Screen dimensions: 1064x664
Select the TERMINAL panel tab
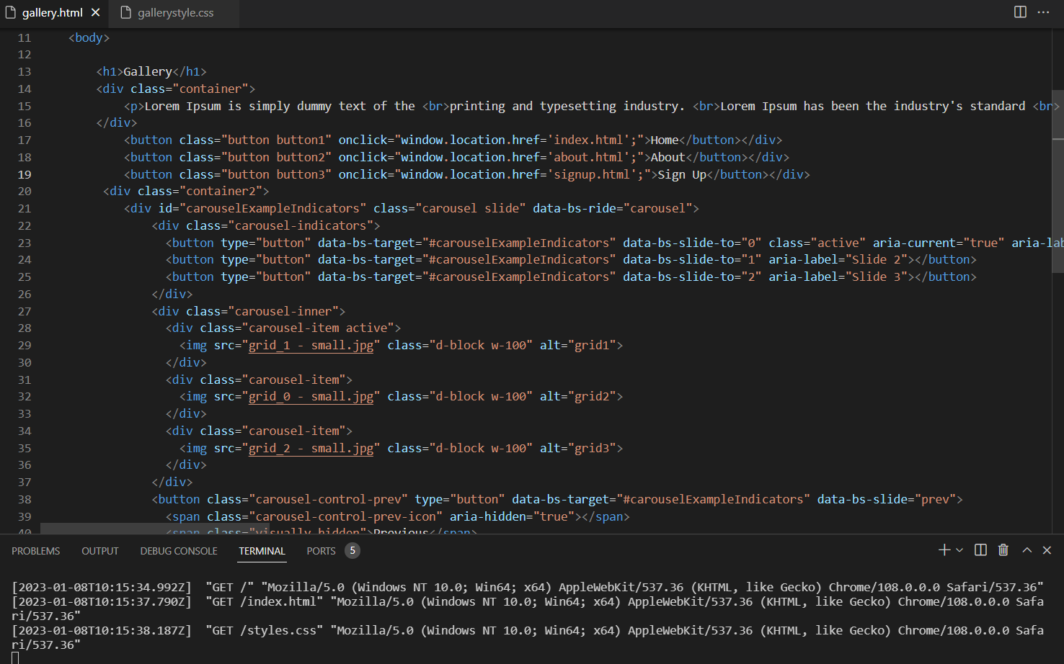tap(262, 551)
